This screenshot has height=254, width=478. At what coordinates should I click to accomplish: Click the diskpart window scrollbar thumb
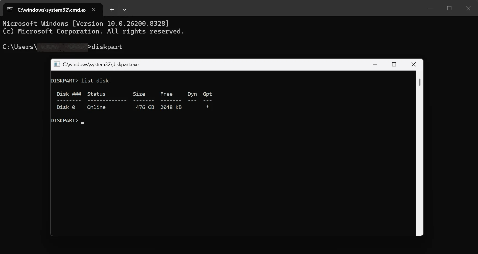[x=420, y=82]
